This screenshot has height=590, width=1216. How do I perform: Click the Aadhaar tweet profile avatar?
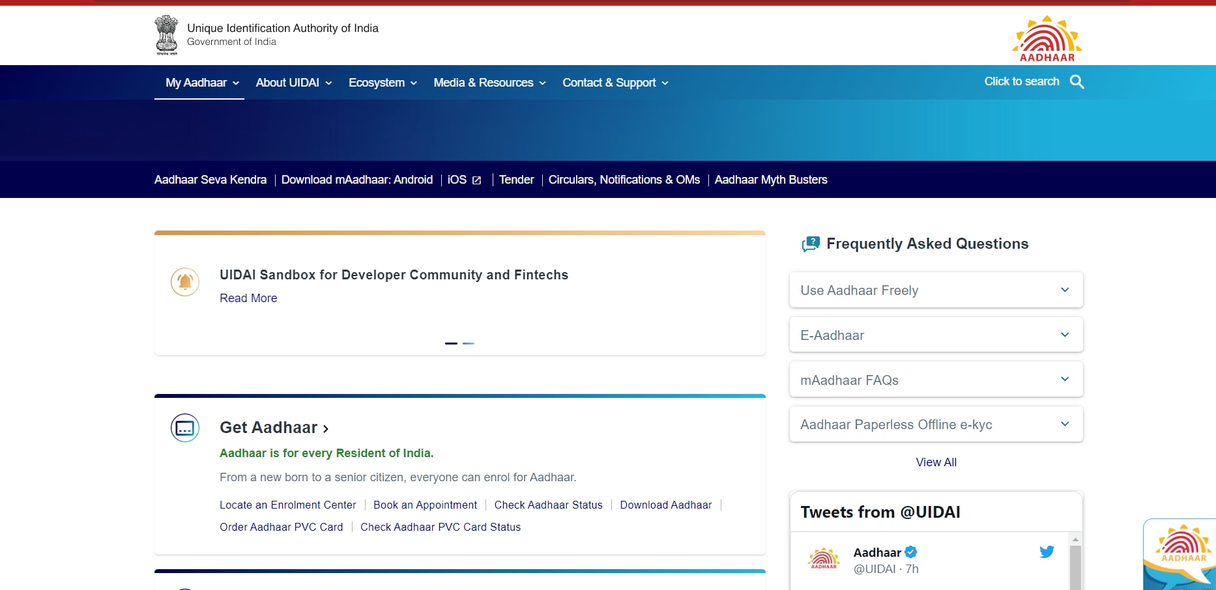pos(824,559)
